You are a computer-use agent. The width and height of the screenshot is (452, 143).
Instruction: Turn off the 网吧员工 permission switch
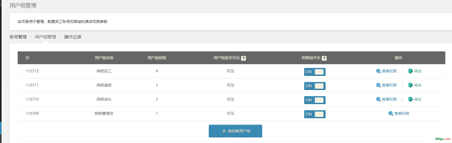(315, 72)
